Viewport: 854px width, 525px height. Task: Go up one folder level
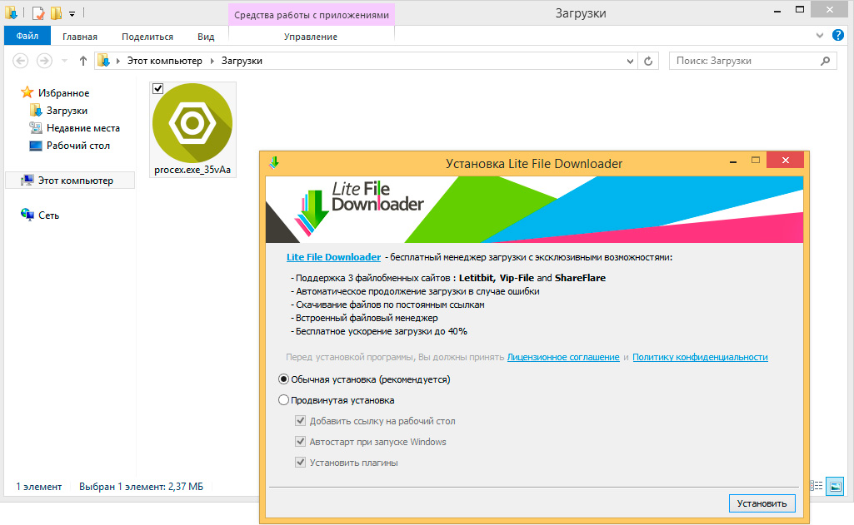pos(82,61)
